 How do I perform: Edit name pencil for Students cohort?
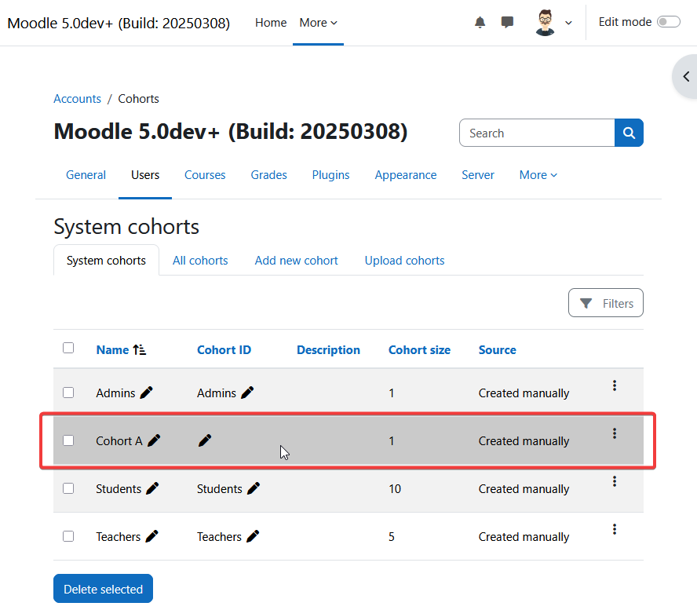point(152,488)
